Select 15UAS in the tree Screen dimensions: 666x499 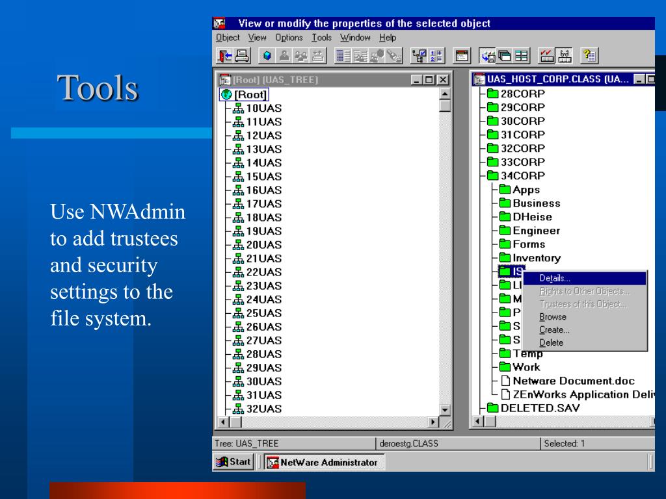click(258, 177)
